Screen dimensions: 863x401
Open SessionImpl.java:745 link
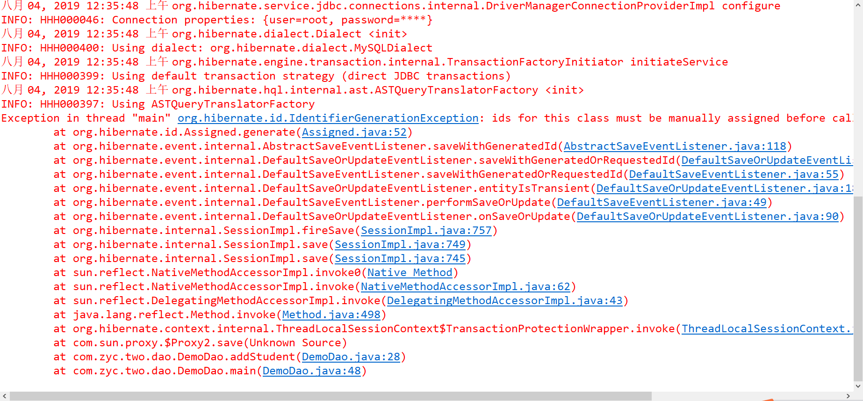coord(400,258)
